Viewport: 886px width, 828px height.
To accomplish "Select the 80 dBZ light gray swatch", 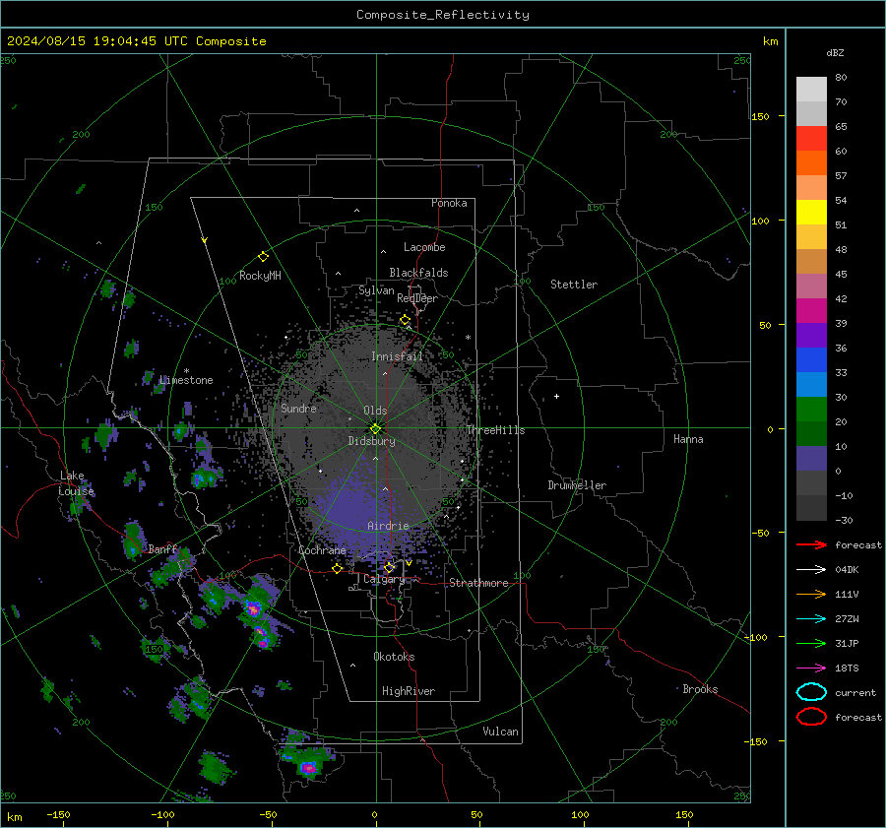I will click(x=811, y=89).
